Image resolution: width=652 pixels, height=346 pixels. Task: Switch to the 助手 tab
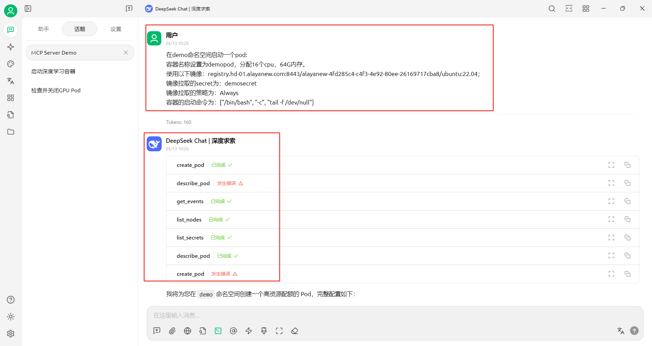click(x=44, y=29)
